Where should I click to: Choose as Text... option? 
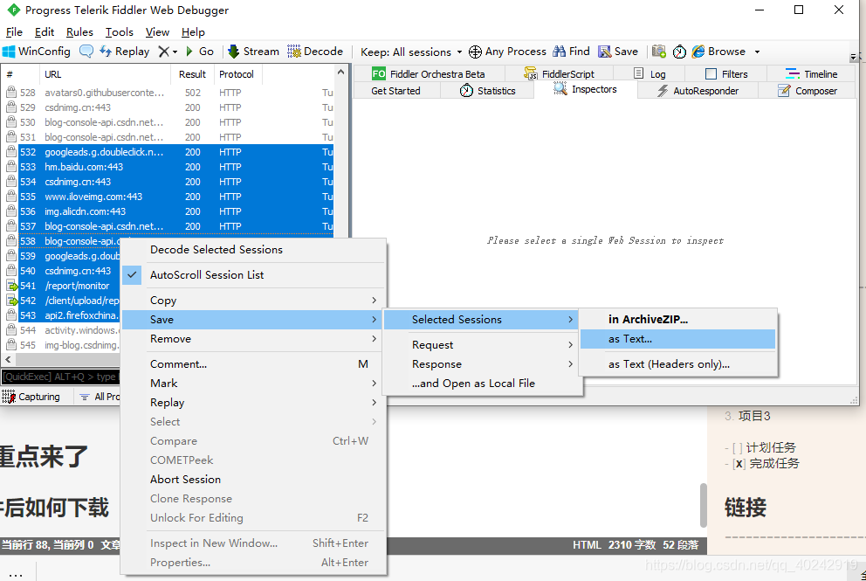click(678, 339)
